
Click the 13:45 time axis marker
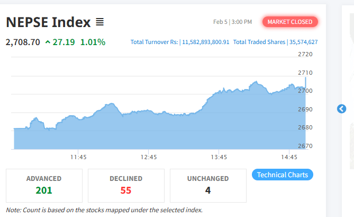pos(219,157)
